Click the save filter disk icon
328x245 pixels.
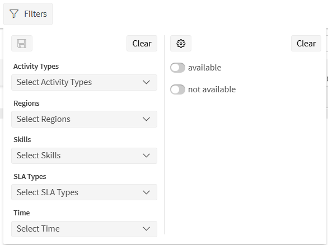(x=22, y=44)
